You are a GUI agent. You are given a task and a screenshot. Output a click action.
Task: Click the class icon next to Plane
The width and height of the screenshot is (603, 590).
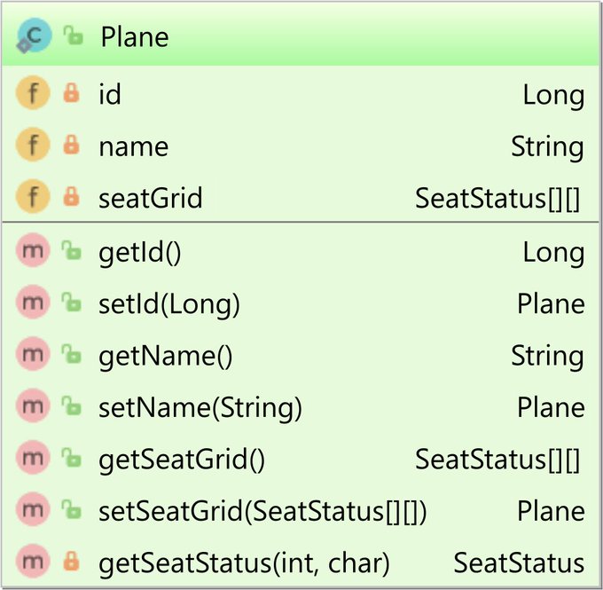click(x=34, y=35)
